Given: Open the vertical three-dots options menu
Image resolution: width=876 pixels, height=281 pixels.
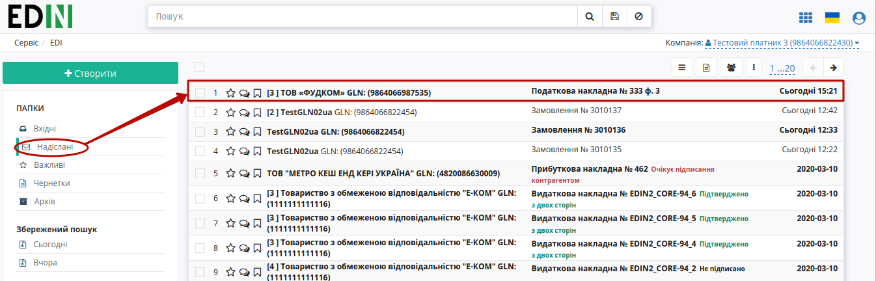Looking at the screenshot, I should (754, 67).
